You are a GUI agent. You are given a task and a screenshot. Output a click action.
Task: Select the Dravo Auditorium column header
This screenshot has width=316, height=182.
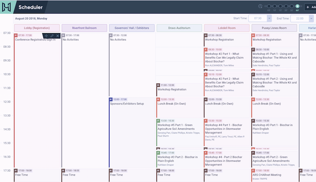pos(179,28)
